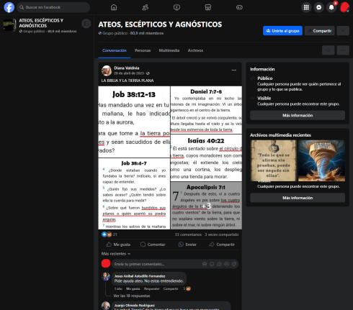
Task: Switch to the Multimedia tab
Action: tap(169, 50)
